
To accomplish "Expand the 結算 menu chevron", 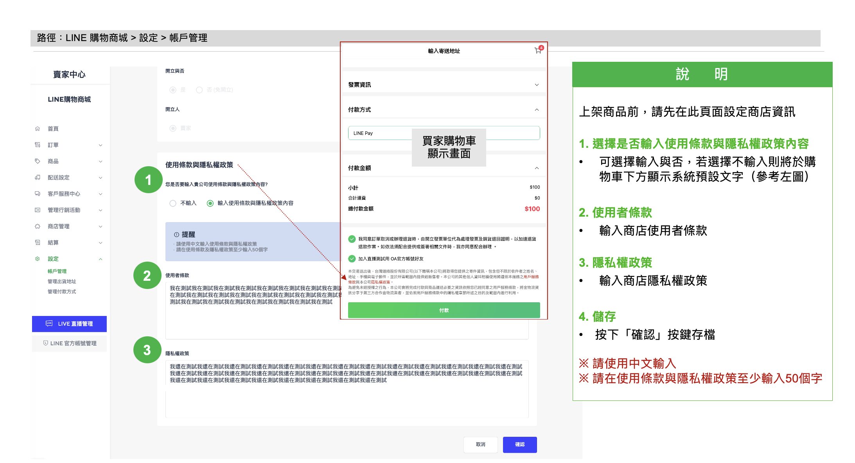I will tap(101, 242).
